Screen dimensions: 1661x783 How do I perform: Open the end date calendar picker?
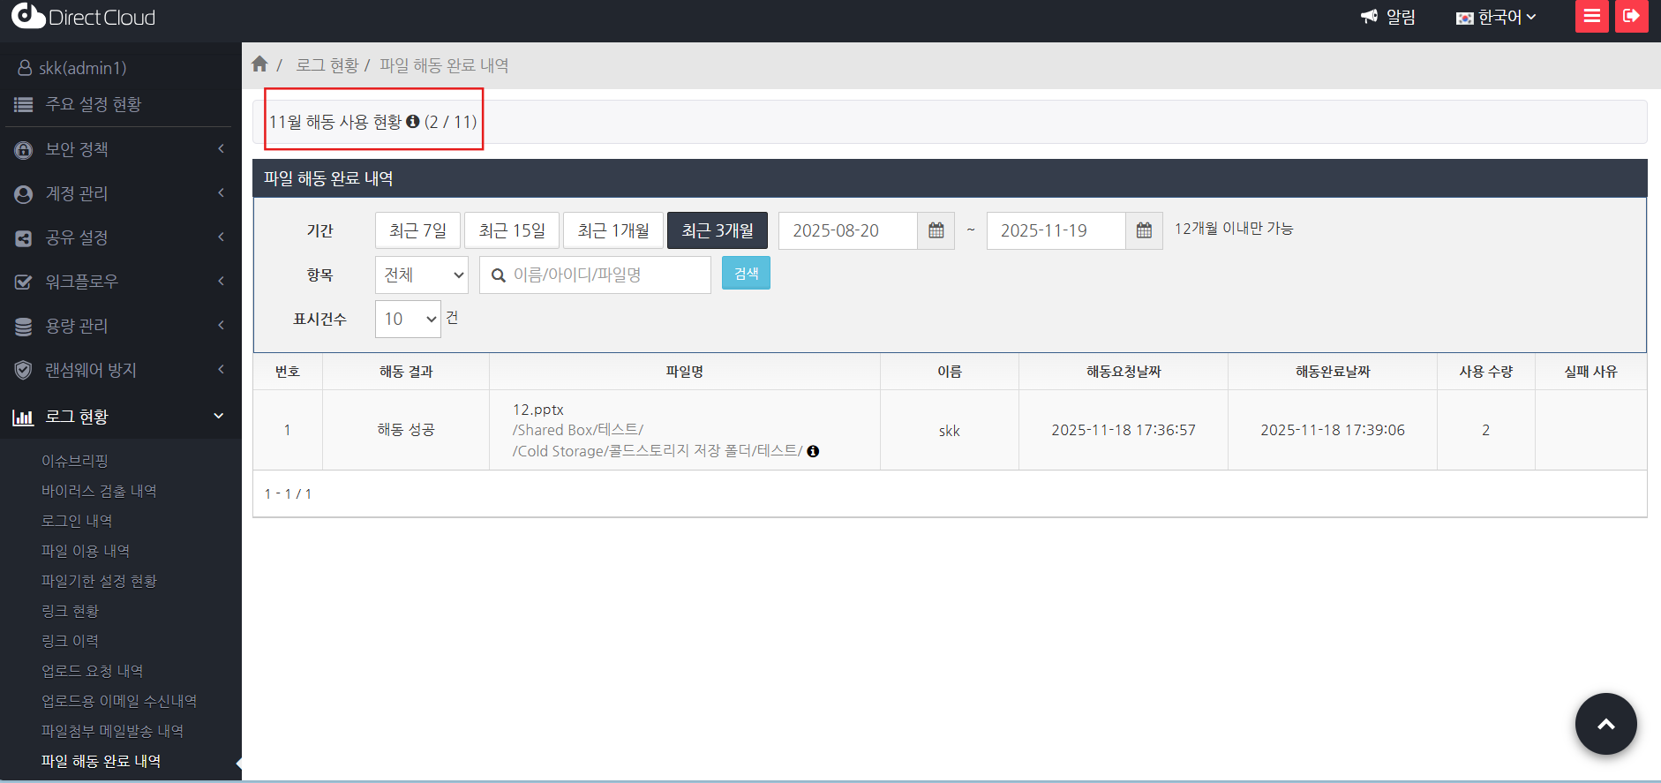click(1144, 231)
